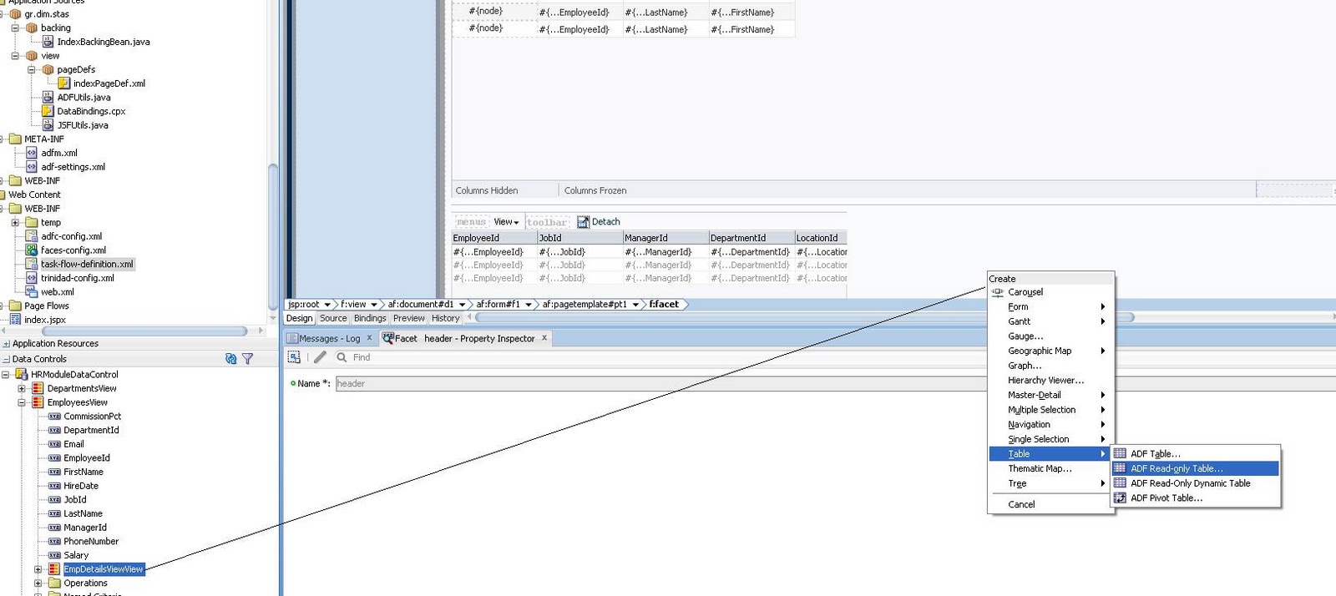1336x596 pixels.
Task: Click the DepartmentId column header
Action: [751, 238]
